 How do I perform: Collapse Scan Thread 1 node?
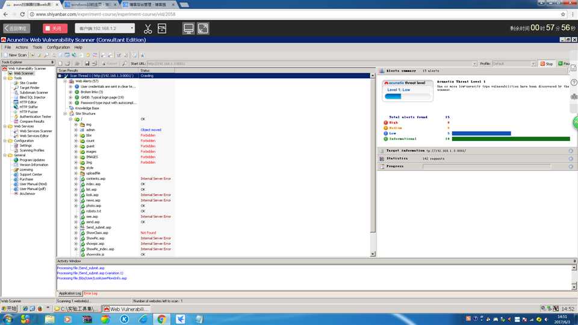(x=60, y=76)
